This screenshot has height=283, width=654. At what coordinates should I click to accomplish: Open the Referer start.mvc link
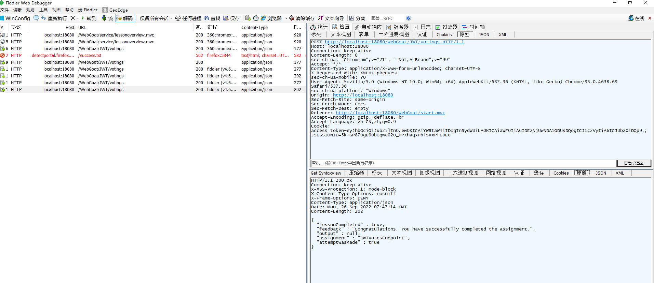click(390, 113)
